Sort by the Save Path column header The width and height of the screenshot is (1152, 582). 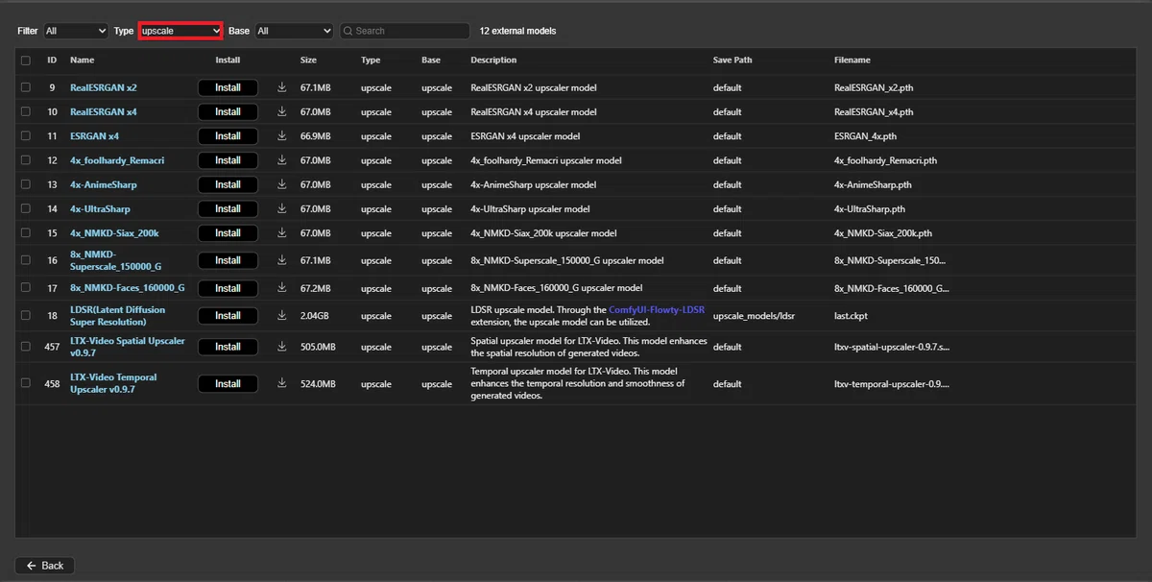pos(732,61)
